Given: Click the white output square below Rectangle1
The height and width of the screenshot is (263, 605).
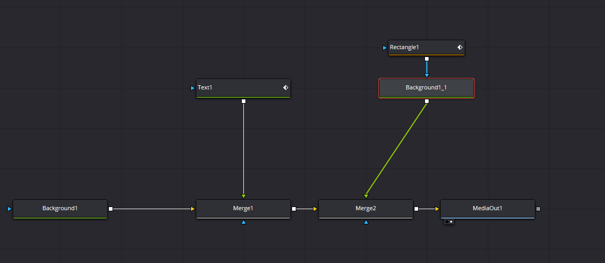Looking at the screenshot, I should (427, 59).
